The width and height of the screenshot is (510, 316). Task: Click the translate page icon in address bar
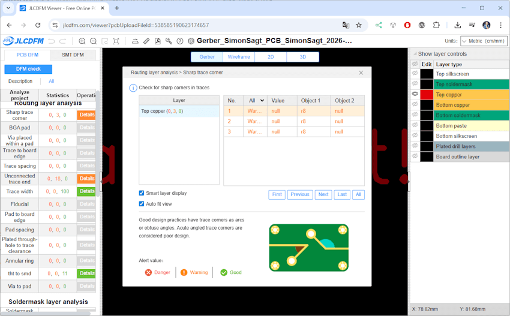click(x=346, y=25)
